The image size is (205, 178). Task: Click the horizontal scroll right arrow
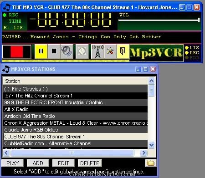point(143,153)
